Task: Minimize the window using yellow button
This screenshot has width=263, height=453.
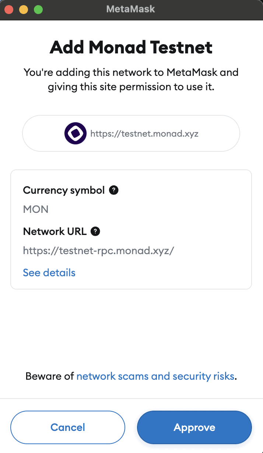Action: pyautogui.click(x=24, y=10)
